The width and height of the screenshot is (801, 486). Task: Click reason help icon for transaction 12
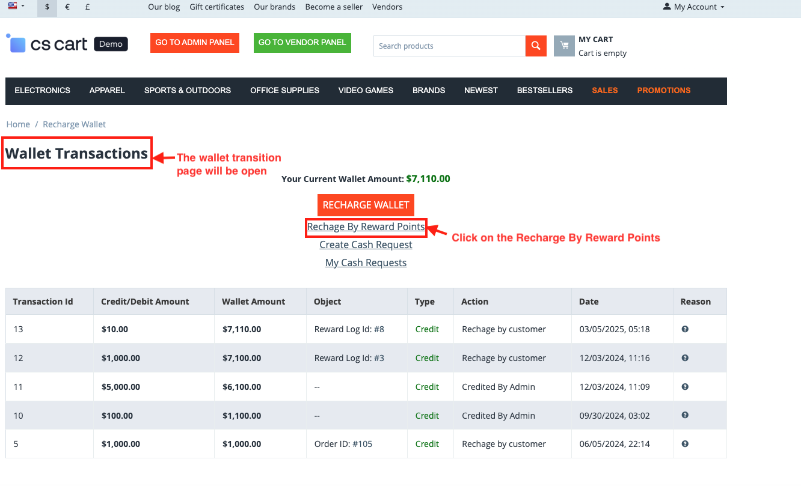coord(685,358)
